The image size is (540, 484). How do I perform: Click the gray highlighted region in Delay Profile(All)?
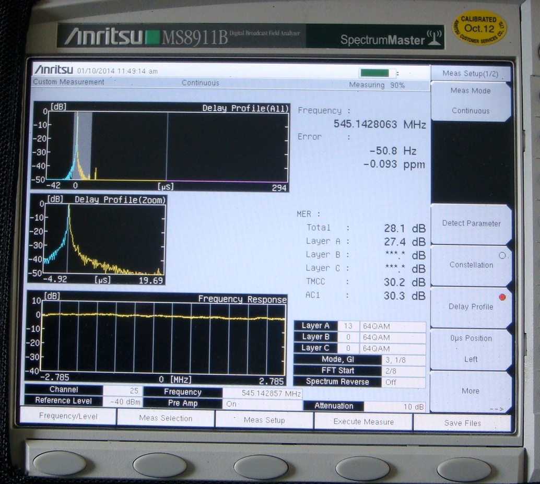83,145
